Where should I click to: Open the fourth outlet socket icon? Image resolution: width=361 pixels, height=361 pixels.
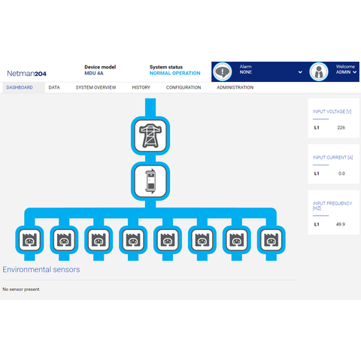coord(133,240)
